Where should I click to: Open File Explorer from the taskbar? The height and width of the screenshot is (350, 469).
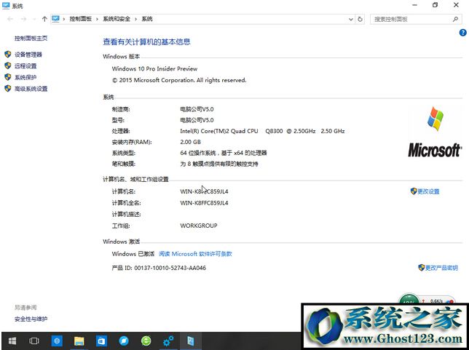tap(79, 341)
